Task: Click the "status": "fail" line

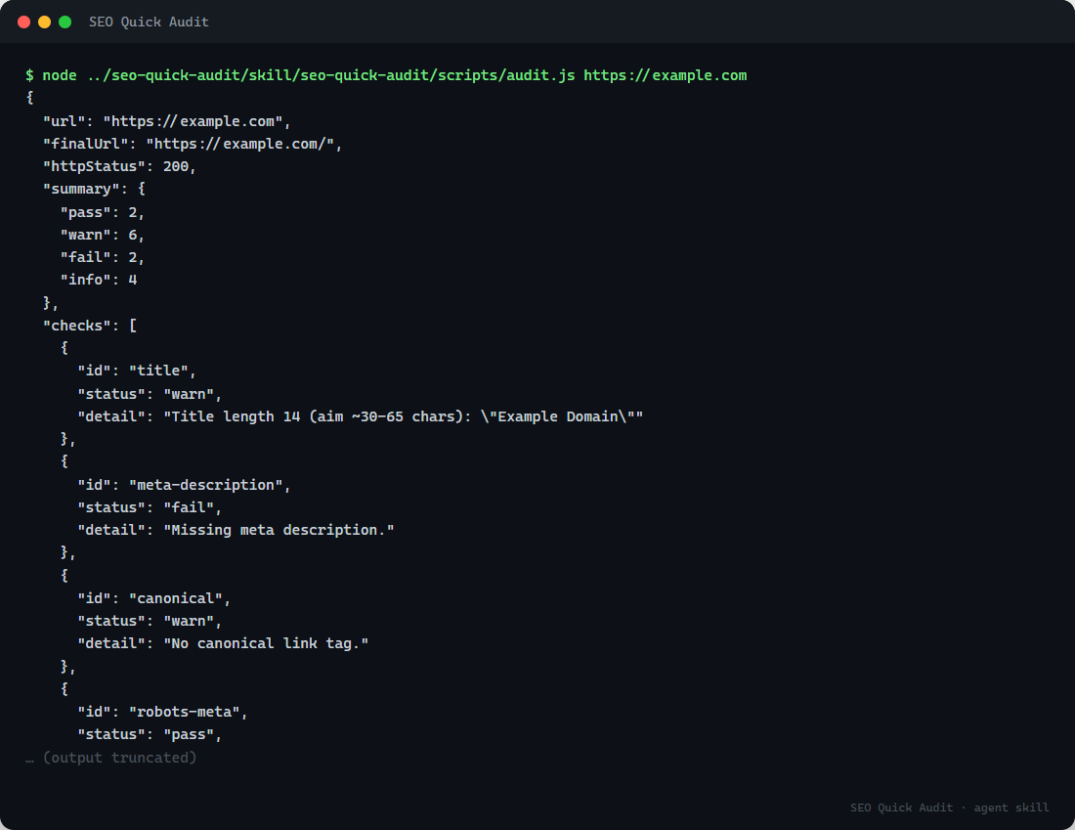Action: point(150,507)
